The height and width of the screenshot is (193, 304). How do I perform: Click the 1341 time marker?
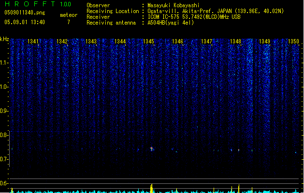tap(33, 41)
